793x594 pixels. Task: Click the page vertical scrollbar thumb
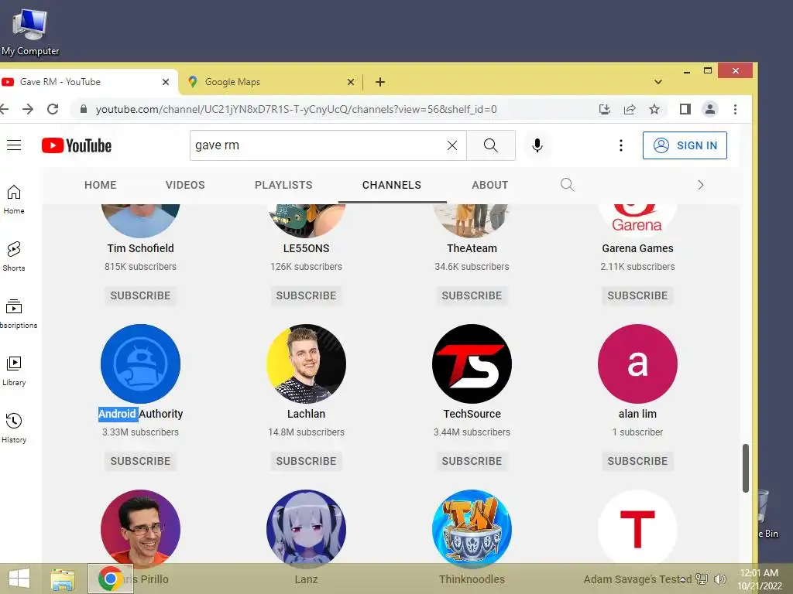[746, 468]
